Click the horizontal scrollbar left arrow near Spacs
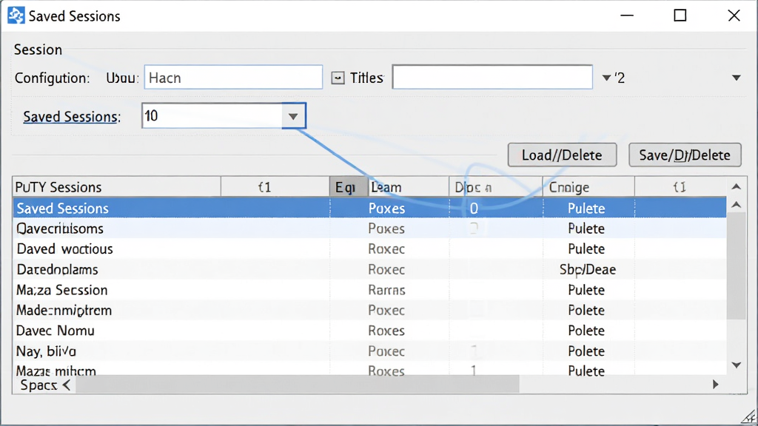Viewport: 758px width, 426px height. pyautogui.click(x=67, y=385)
